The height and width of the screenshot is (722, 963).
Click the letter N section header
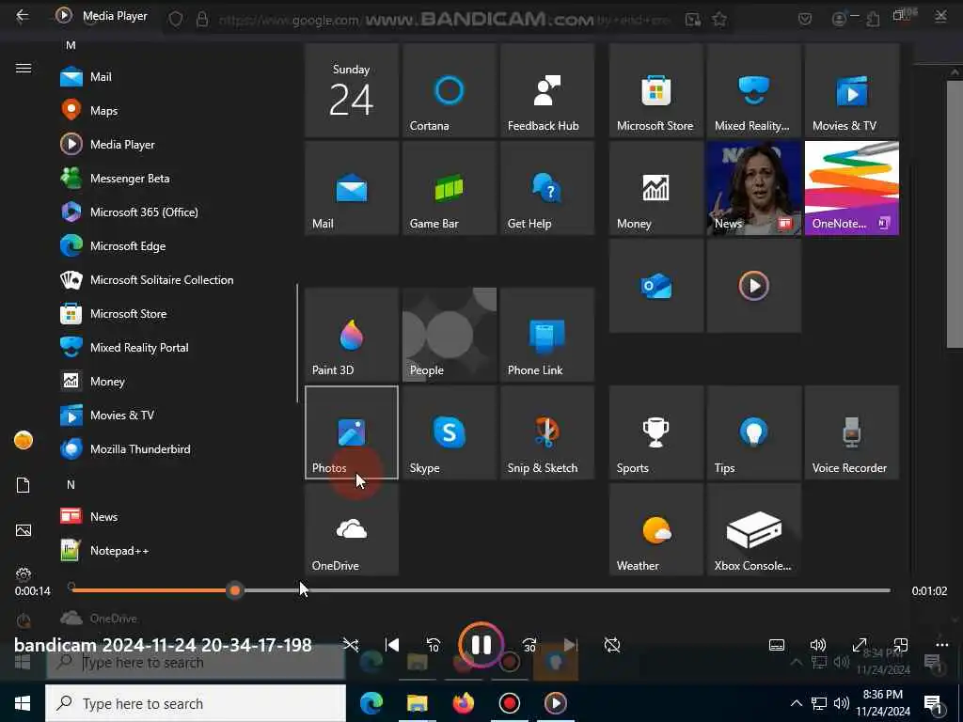[71, 484]
